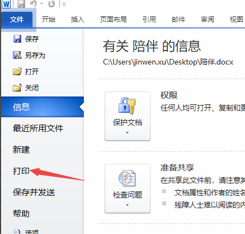This screenshot has height=234, width=245.
Task: Click the Redo icon in Quick Access Toolbar
Action: [51, 4]
